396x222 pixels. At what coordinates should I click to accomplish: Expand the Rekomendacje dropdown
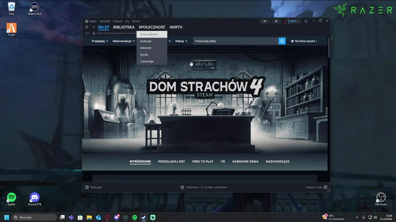tap(124, 41)
